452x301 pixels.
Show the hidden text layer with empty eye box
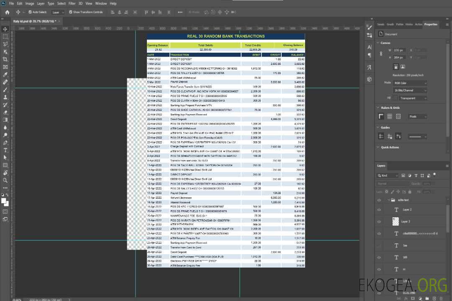tap(379, 245)
